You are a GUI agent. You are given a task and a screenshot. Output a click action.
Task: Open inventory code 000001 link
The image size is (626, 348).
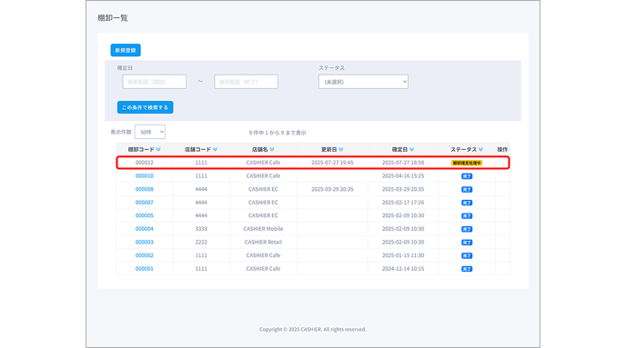click(x=144, y=269)
